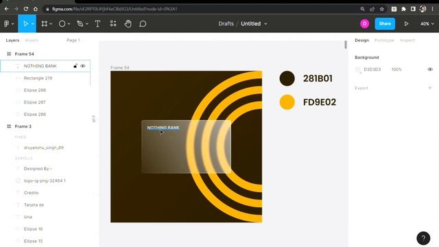
Task: Expand Move tool options arrow
Action: [x=32, y=24]
